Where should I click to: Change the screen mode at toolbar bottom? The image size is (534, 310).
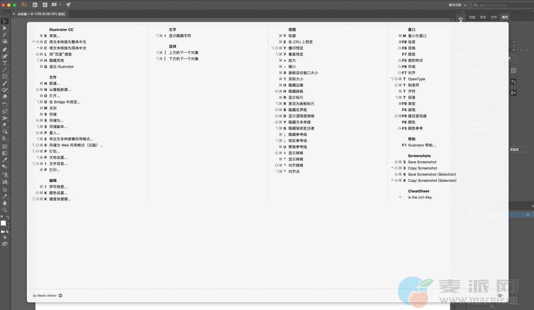(5, 244)
